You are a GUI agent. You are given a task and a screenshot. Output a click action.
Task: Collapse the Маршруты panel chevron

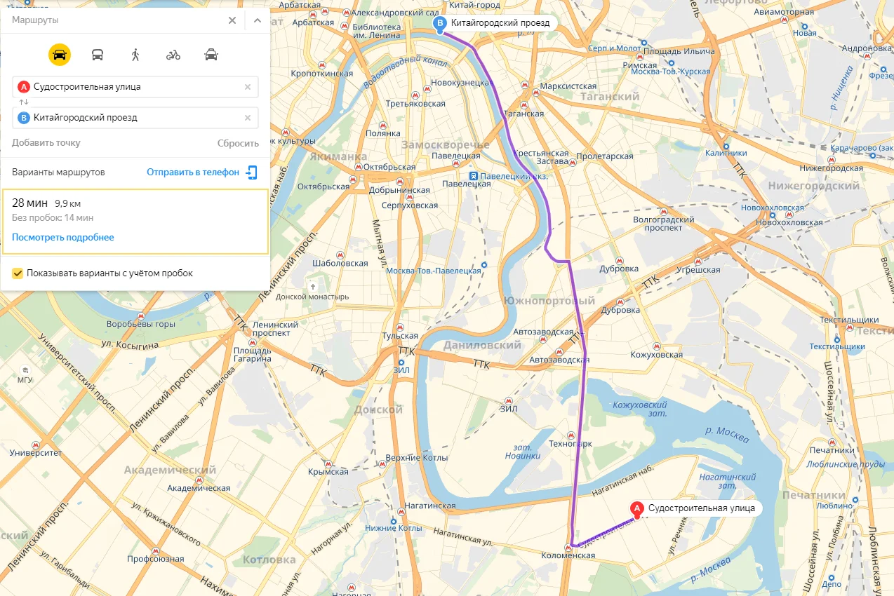(257, 20)
